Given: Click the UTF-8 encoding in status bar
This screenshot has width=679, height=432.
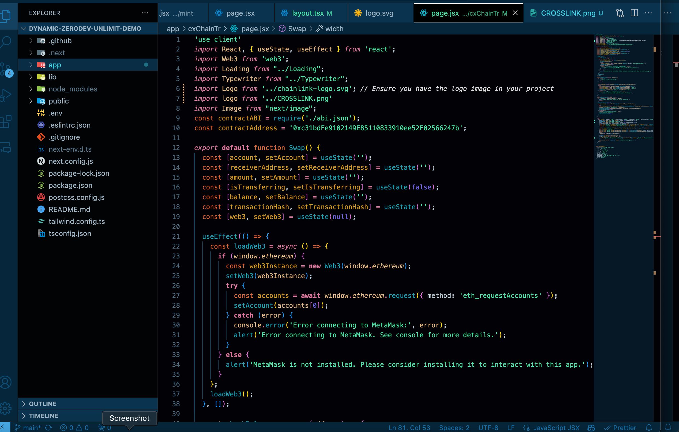Looking at the screenshot, I should tap(488, 427).
